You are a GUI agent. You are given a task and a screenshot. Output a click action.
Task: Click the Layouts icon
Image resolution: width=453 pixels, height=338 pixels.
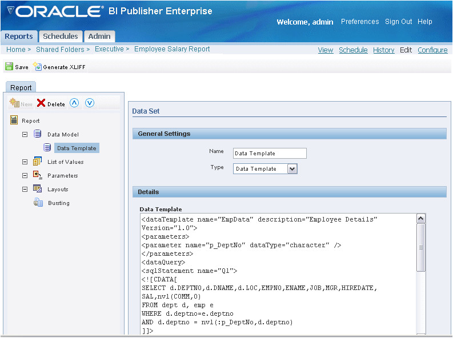click(x=37, y=188)
